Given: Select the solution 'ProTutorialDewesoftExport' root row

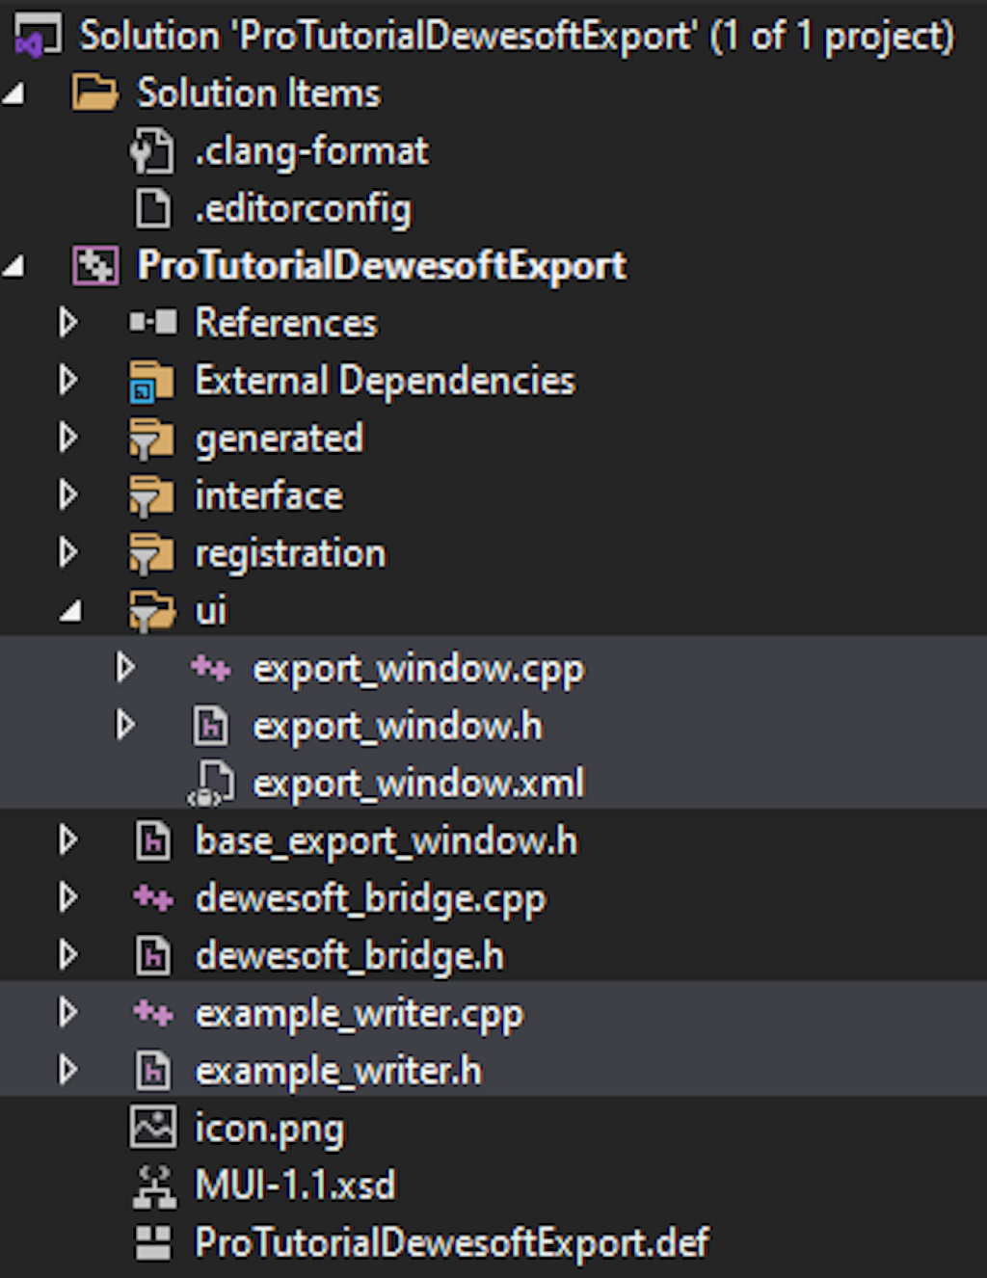Looking at the screenshot, I should click(493, 36).
